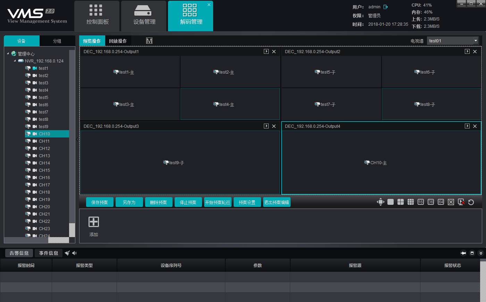Switch to the 分组 panel tab
Viewport: 486px width, 302px height.
57,41
